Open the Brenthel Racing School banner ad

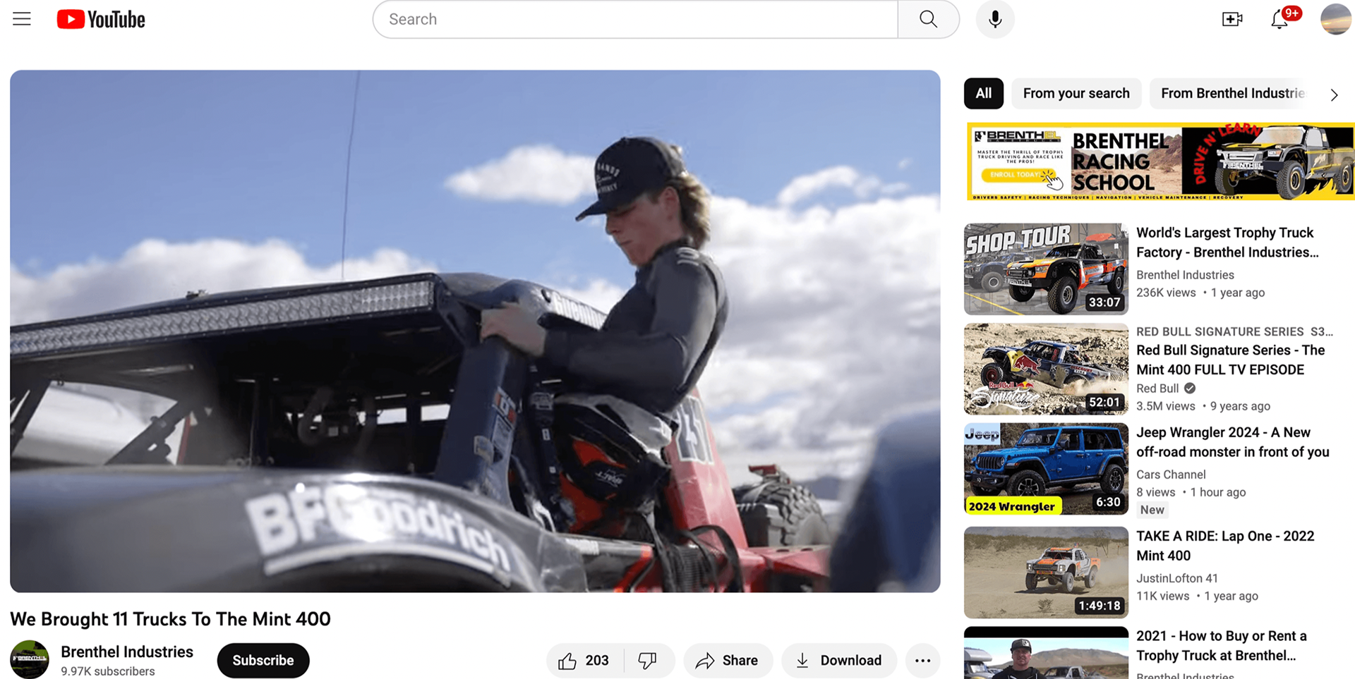[x=1160, y=161]
